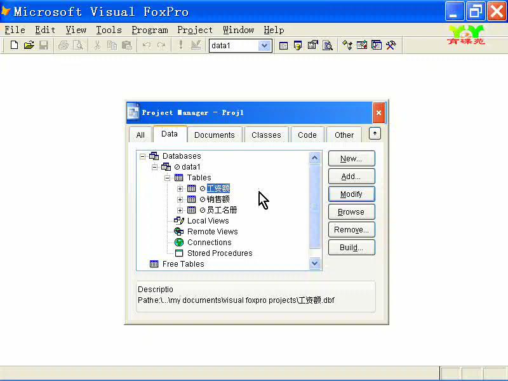Screen dimensions: 508x381
Task: Open the Project menu
Action: (x=195, y=30)
